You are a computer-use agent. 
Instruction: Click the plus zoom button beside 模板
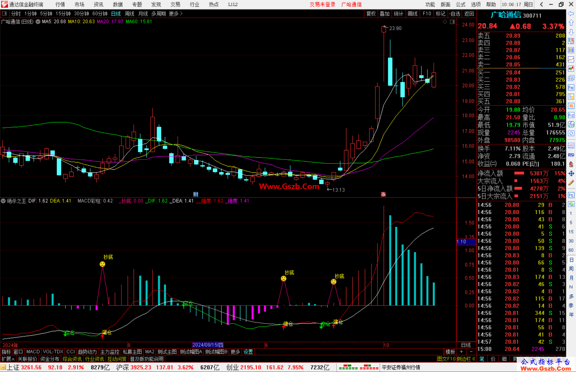coord(462,352)
